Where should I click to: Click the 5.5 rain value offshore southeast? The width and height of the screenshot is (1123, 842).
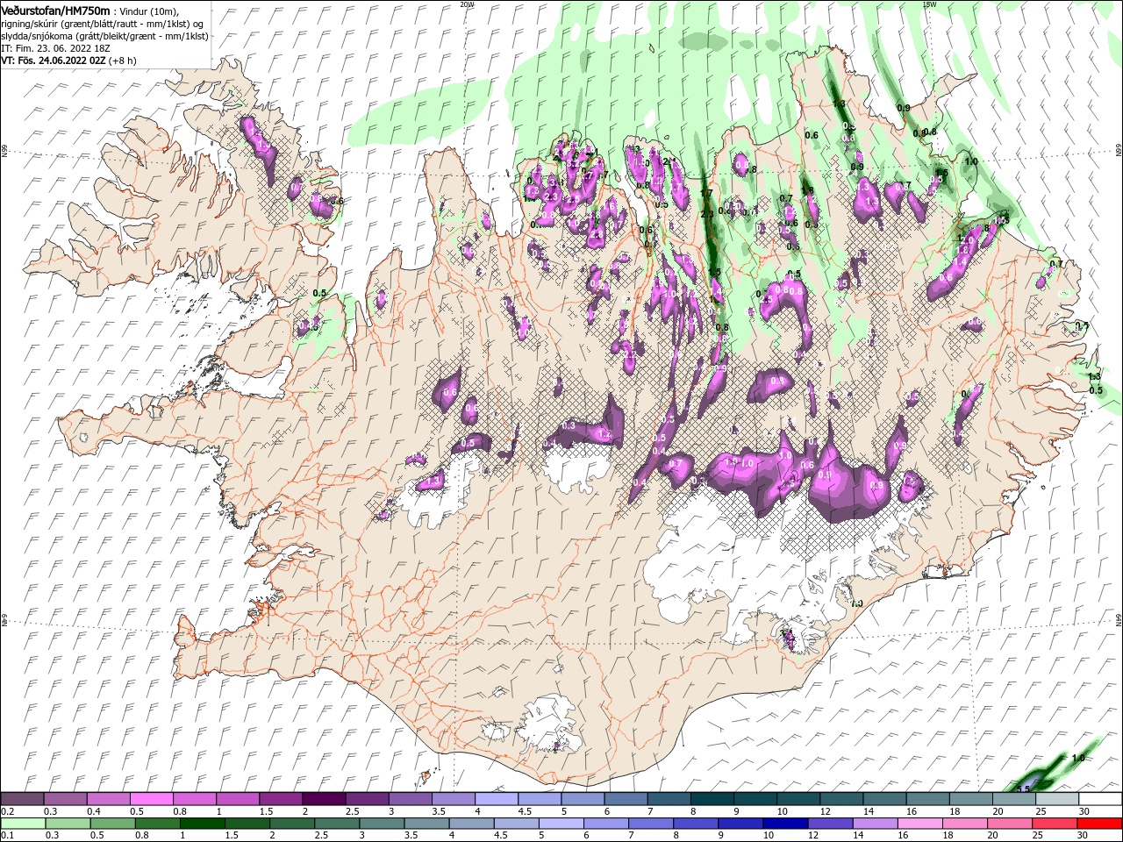tap(1023, 788)
